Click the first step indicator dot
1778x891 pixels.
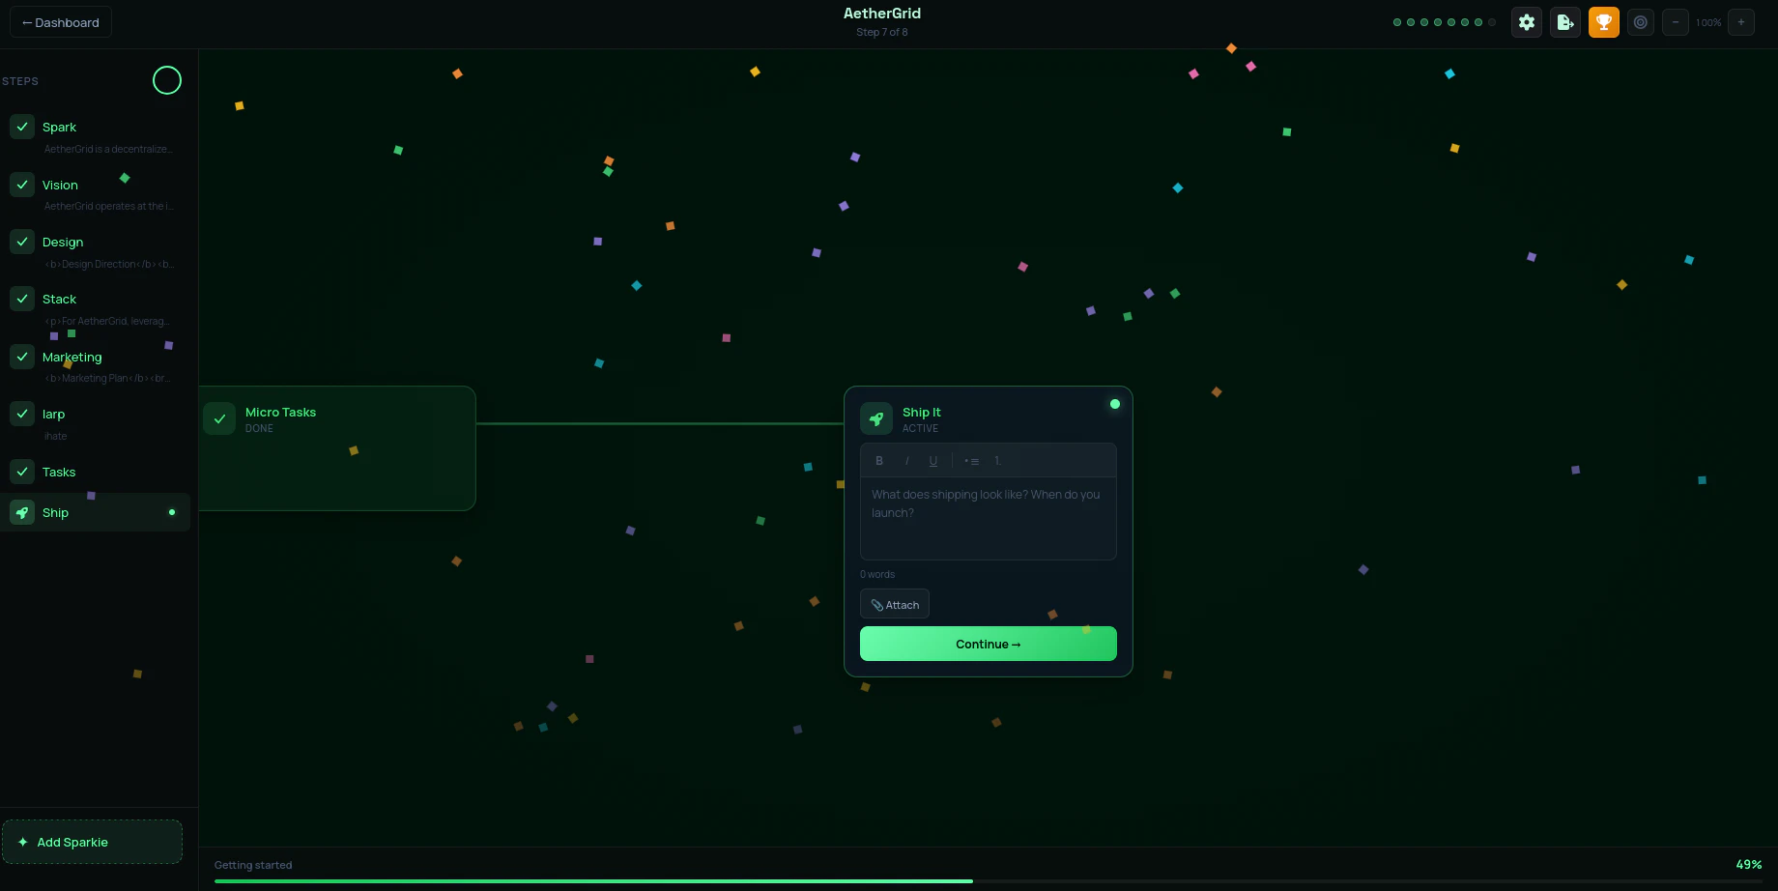point(1397,22)
